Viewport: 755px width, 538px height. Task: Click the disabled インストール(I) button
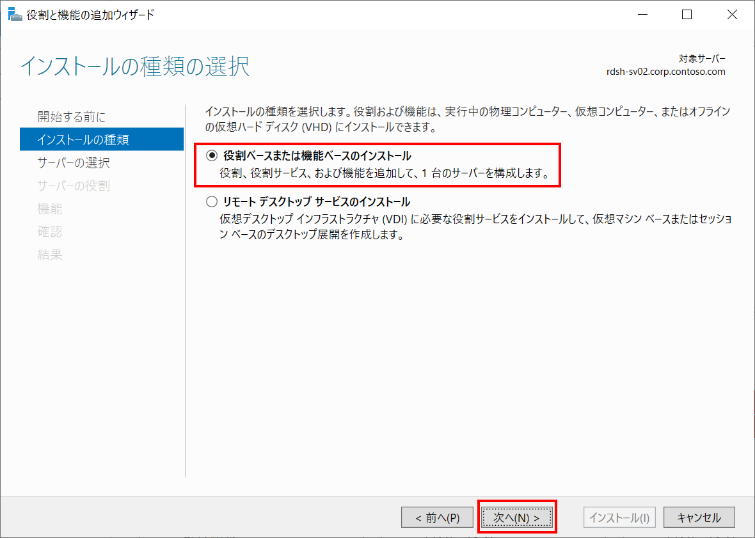point(619,517)
